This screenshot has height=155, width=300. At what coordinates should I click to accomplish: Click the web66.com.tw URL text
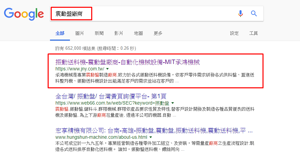(x=112, y=103)
